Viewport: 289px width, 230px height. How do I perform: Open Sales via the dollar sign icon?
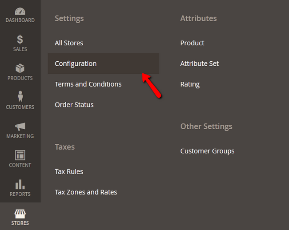click(x=20, y=40)
